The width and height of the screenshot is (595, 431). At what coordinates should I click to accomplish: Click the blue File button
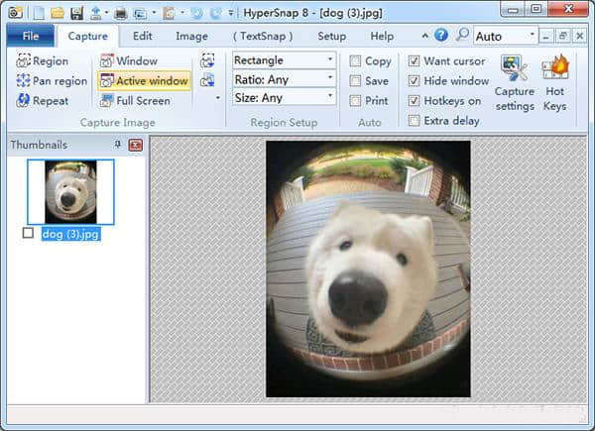coord(30,37)
